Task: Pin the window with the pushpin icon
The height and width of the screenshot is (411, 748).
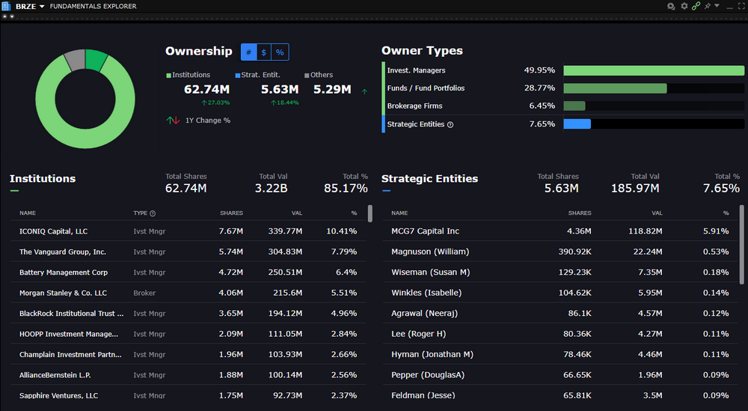Action: (707, 6)
